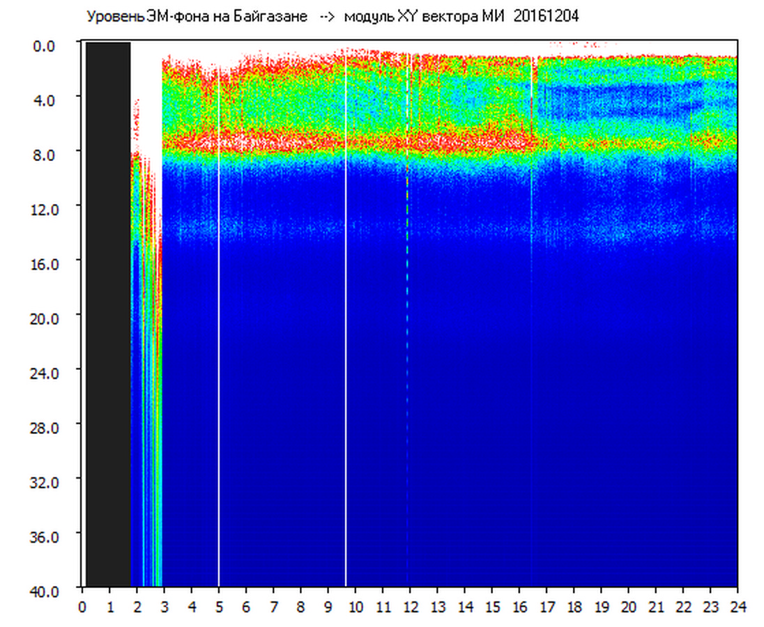This screenshot has height=627, width=764.
Task: Click the x-axis tick label 12
Action: click(410, 606)
